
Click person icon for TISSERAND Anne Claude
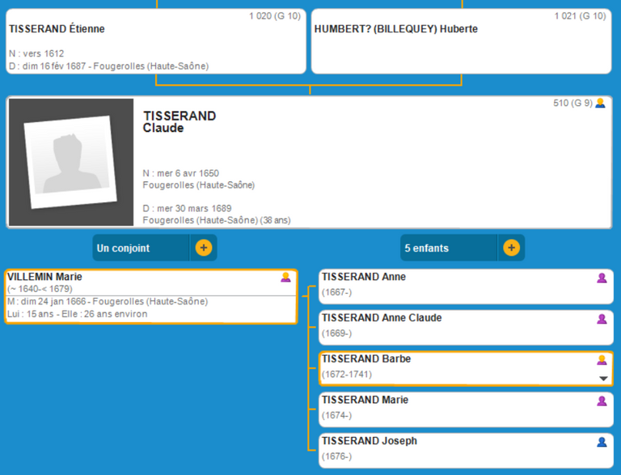pos(602,319)
